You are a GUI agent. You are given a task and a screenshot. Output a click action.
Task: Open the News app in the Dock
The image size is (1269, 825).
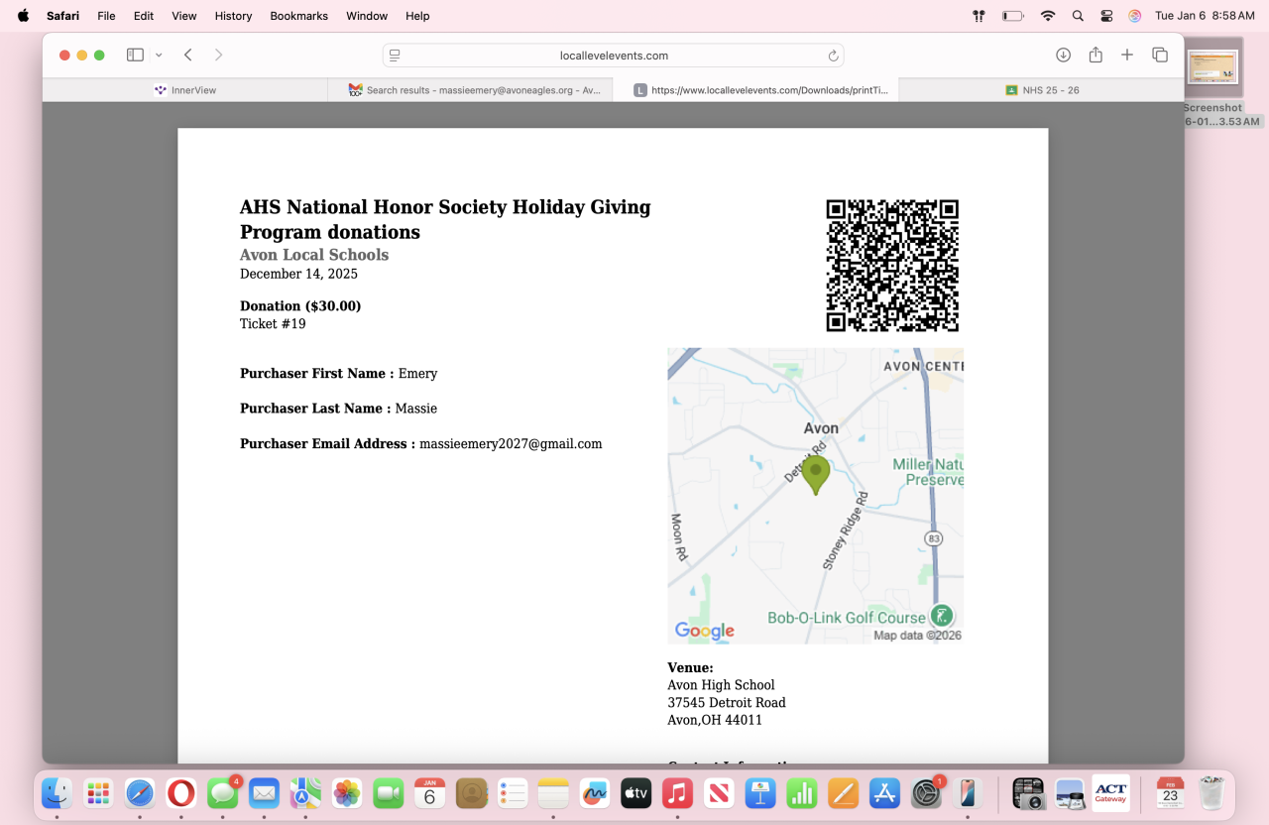pyautogui.click(x=719, y=793)
